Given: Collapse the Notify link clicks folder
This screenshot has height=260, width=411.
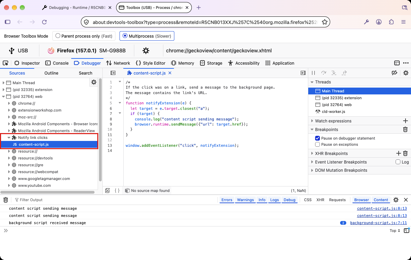Looking at the screenshot, I should (x=9, y=138).
